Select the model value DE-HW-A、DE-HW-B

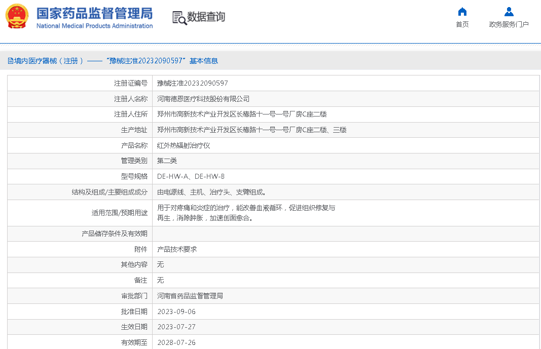pyautogui.click(x=191, y=176)
